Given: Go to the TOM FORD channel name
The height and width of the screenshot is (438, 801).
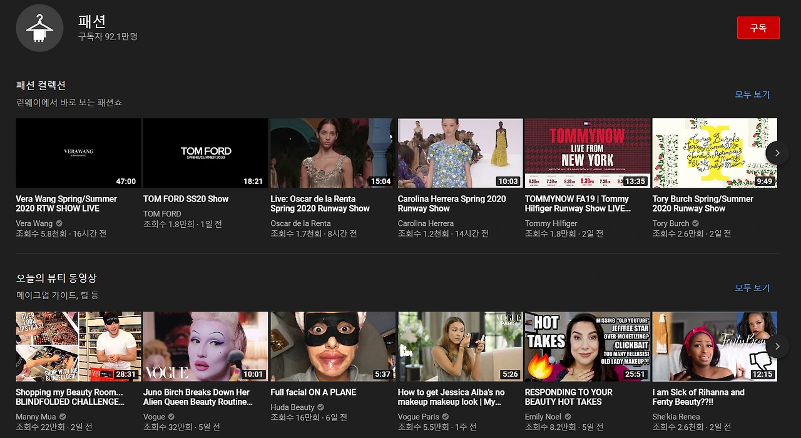Looking at the screenshot, I should click(x=162, y=214).
